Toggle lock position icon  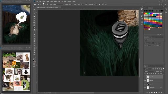point(151,74)
